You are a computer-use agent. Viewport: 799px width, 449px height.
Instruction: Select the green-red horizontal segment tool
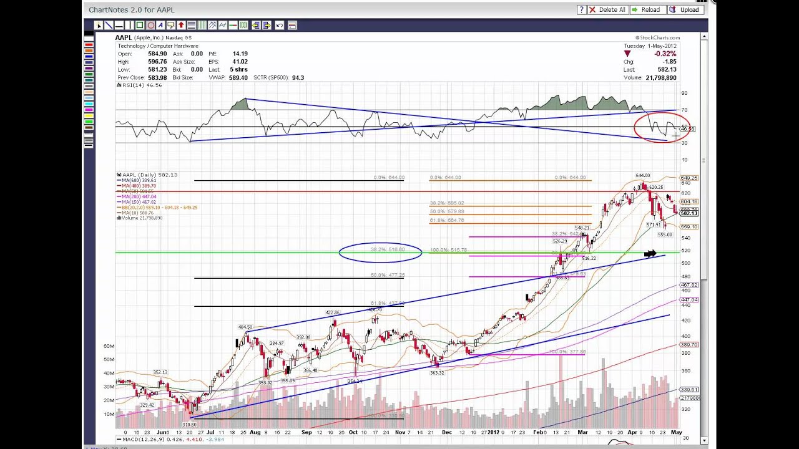233,25
